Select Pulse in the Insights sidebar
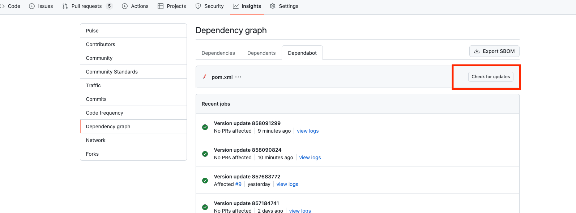The width and height of the screenshot is (576, 213). click(92, 31)
